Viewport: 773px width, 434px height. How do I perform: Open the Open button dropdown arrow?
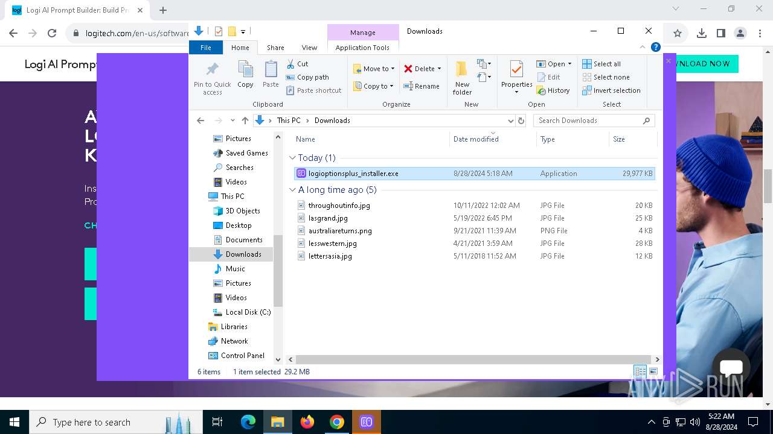point(569,64)
